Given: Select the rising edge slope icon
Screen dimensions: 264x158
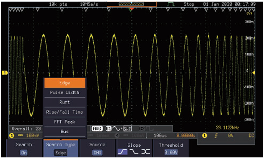Looking at the screenshot, I should coord(123,152).
